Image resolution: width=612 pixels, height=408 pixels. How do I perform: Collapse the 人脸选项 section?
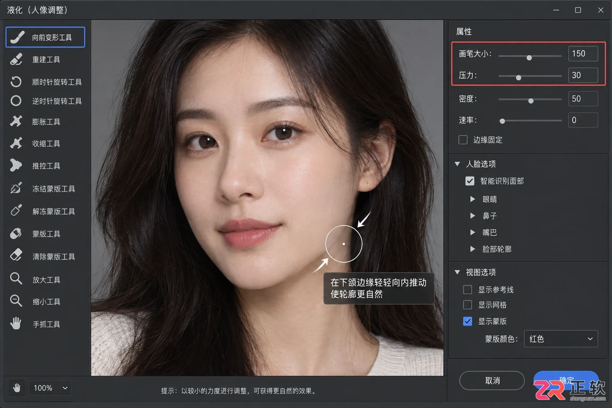tap(457, 164)
